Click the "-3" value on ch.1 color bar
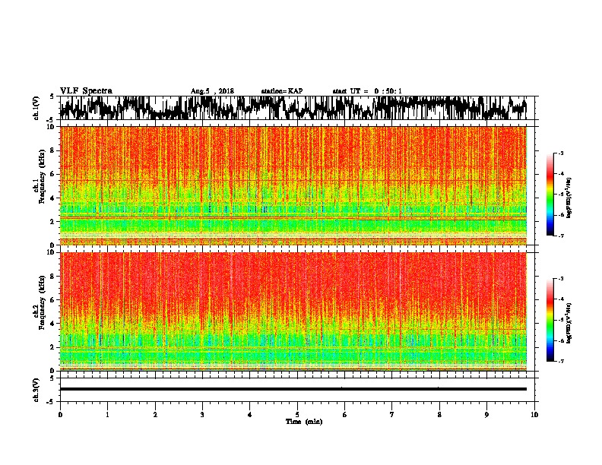The height and width of the screenshot is (465, 602). tap(560, 153)
